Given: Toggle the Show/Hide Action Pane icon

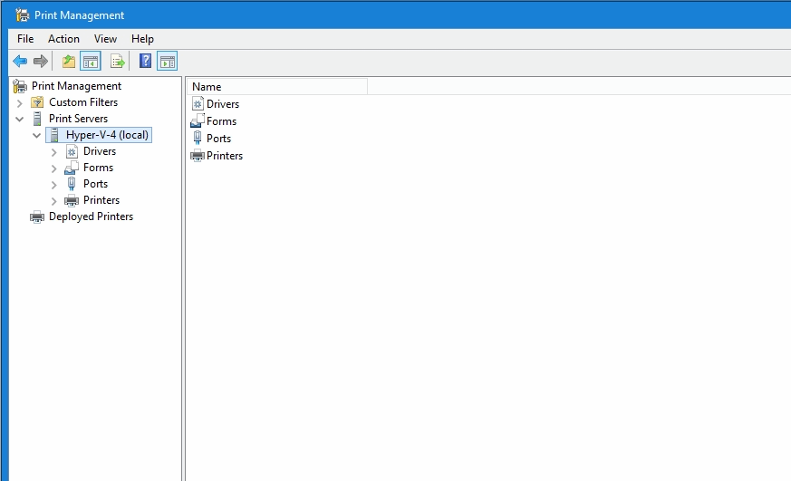Looking at the screenshot, I should click(x=167, y=62).
